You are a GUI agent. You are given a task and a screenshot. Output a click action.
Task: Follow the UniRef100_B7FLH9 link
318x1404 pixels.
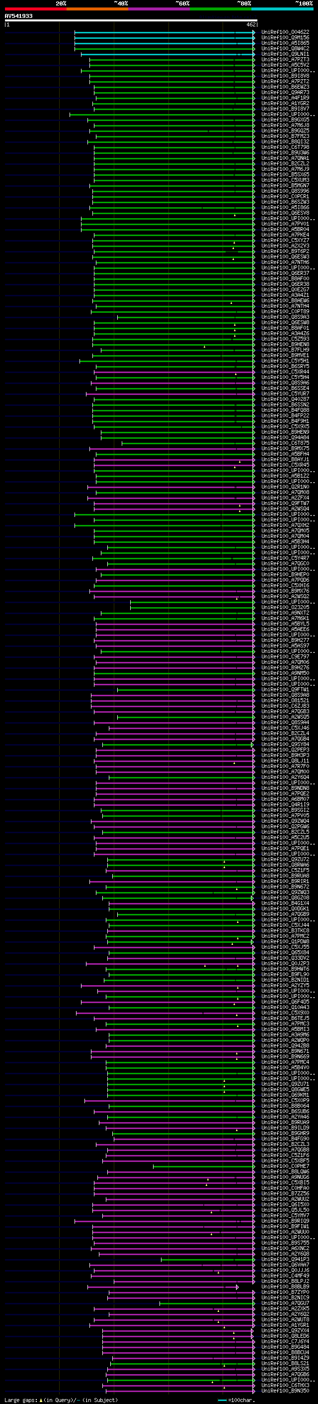[285, 350]
